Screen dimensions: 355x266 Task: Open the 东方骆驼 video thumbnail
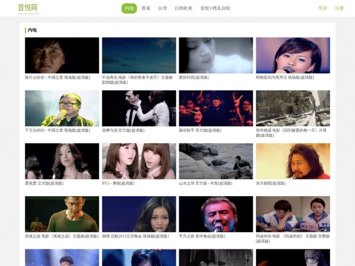[293, 161]
